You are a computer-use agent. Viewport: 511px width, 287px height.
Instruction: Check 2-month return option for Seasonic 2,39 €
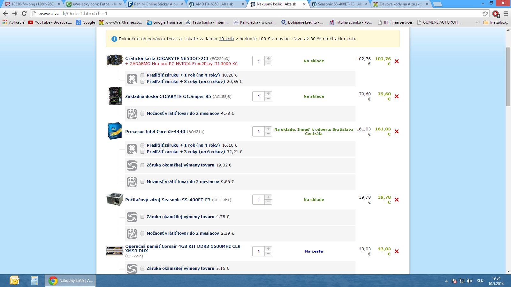click(x=142, y=233)
